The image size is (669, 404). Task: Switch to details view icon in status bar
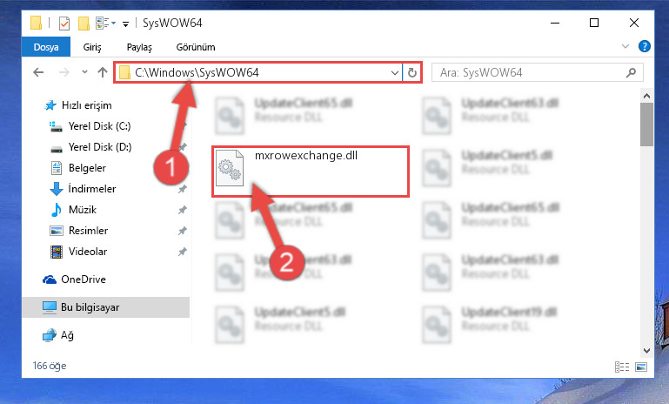pyautogui.click(x=622, y=367)
